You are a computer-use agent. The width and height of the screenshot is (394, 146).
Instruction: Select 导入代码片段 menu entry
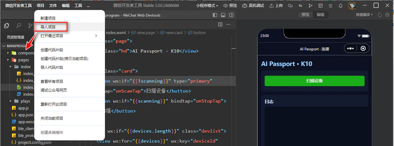pyautogui.click(x=69, y=67)
